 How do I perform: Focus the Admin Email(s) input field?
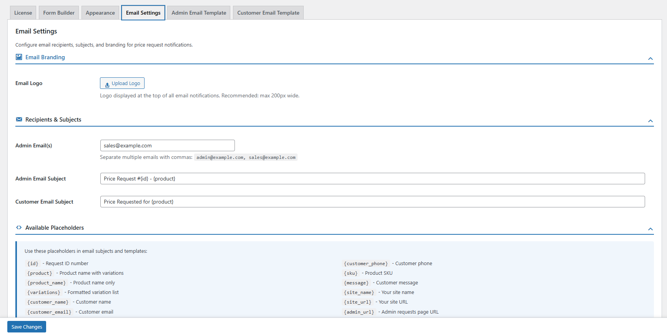pos(167,145)
